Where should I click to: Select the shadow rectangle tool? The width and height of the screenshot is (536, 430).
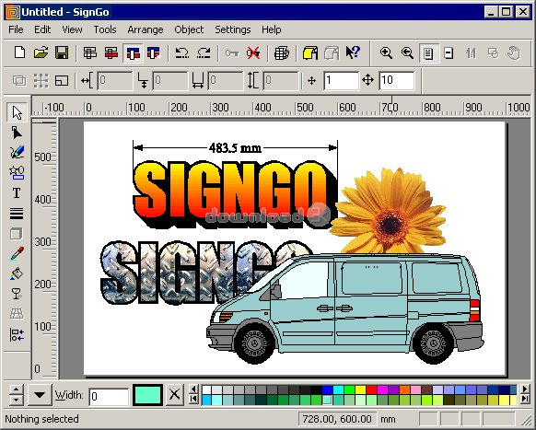click(x=17, y=234)
